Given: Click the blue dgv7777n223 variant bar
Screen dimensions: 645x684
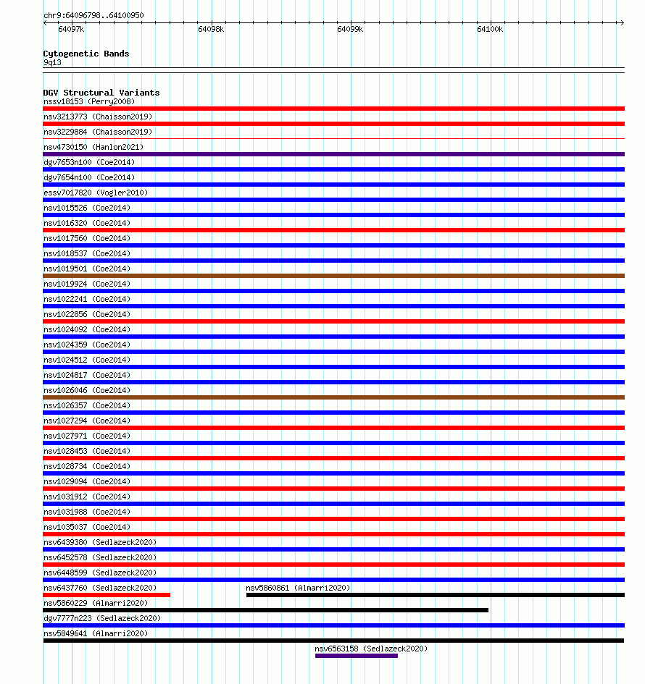Looking at the screenshot, I should 333,625.
